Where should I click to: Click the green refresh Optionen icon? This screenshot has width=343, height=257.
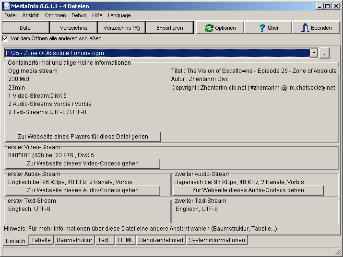click(x=209, y=28)
